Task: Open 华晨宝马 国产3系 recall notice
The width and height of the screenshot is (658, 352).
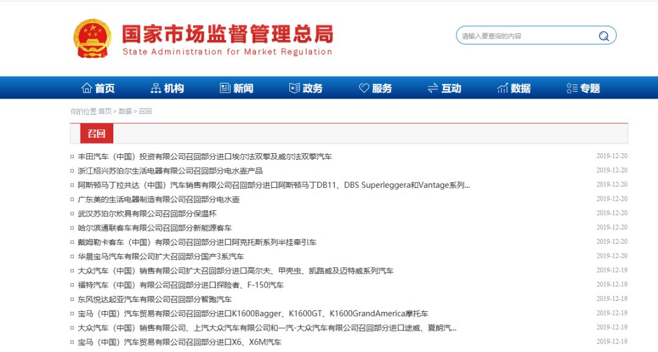Action: click(x=161, y=256)
